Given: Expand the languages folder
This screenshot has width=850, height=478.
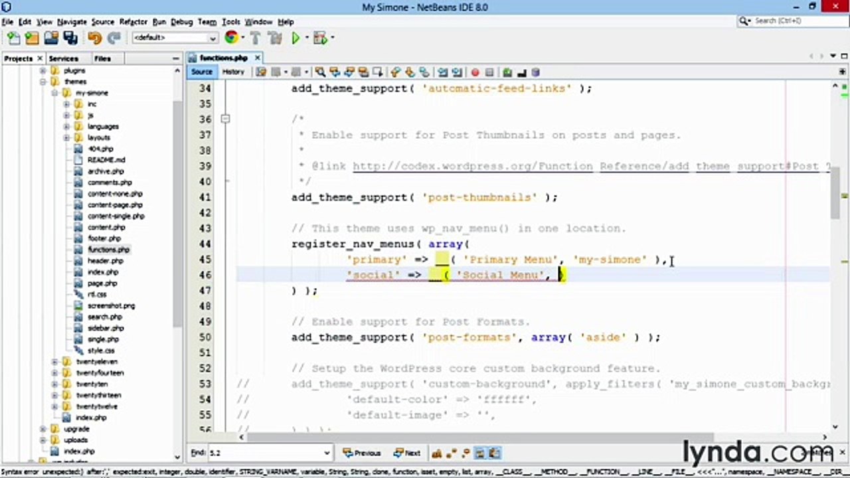Looking at the screenshot, I should [66, 126].
